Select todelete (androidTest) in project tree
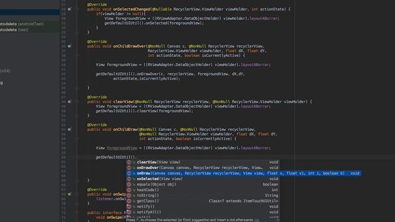Viewport: 395px width, 222px height. click(22, 24)
